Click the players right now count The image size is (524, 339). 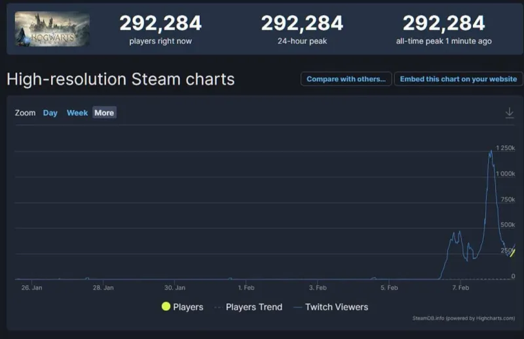click(160, 24)
